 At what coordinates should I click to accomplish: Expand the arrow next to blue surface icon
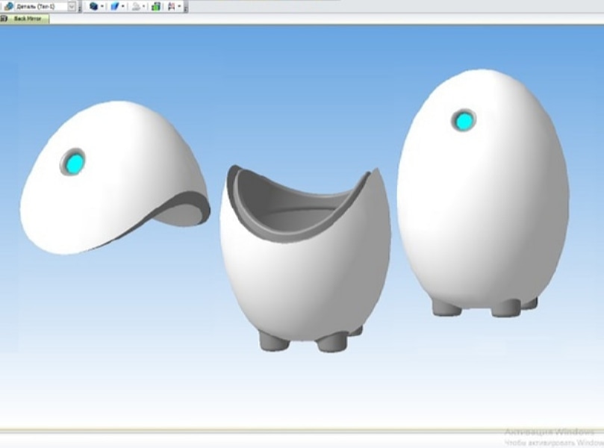[x=123, y=6]
